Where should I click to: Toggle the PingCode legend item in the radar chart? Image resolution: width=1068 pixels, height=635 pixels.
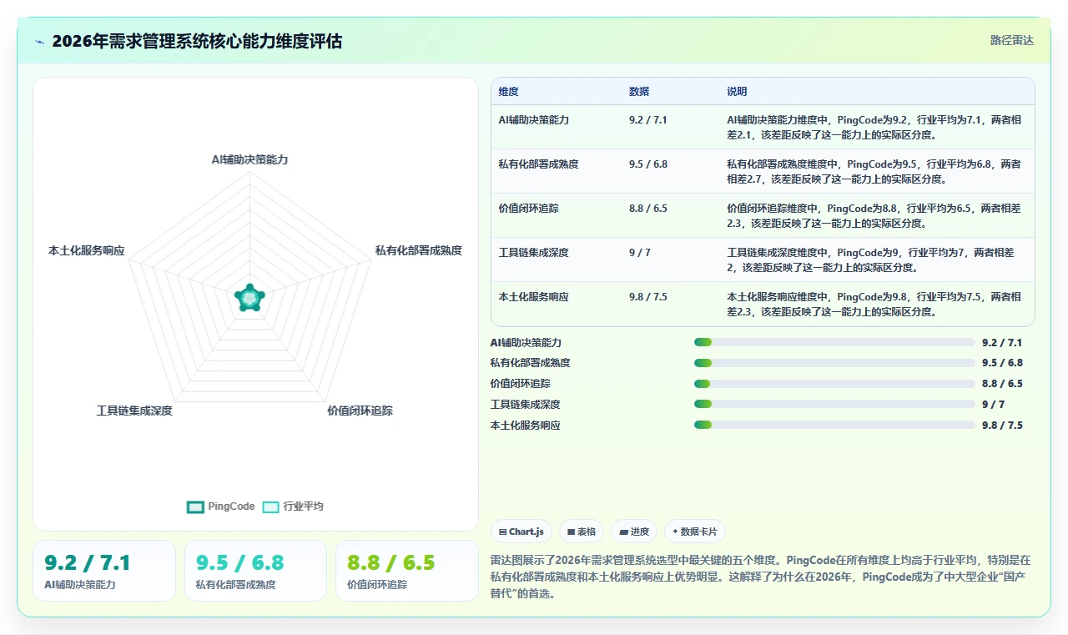click(221, 506)
